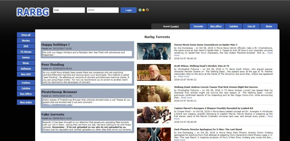Viewport: 290px width, 141px height.
Task: Click the Trailers sidebar button
Action: pyautogui.click(x=26, y=83)
